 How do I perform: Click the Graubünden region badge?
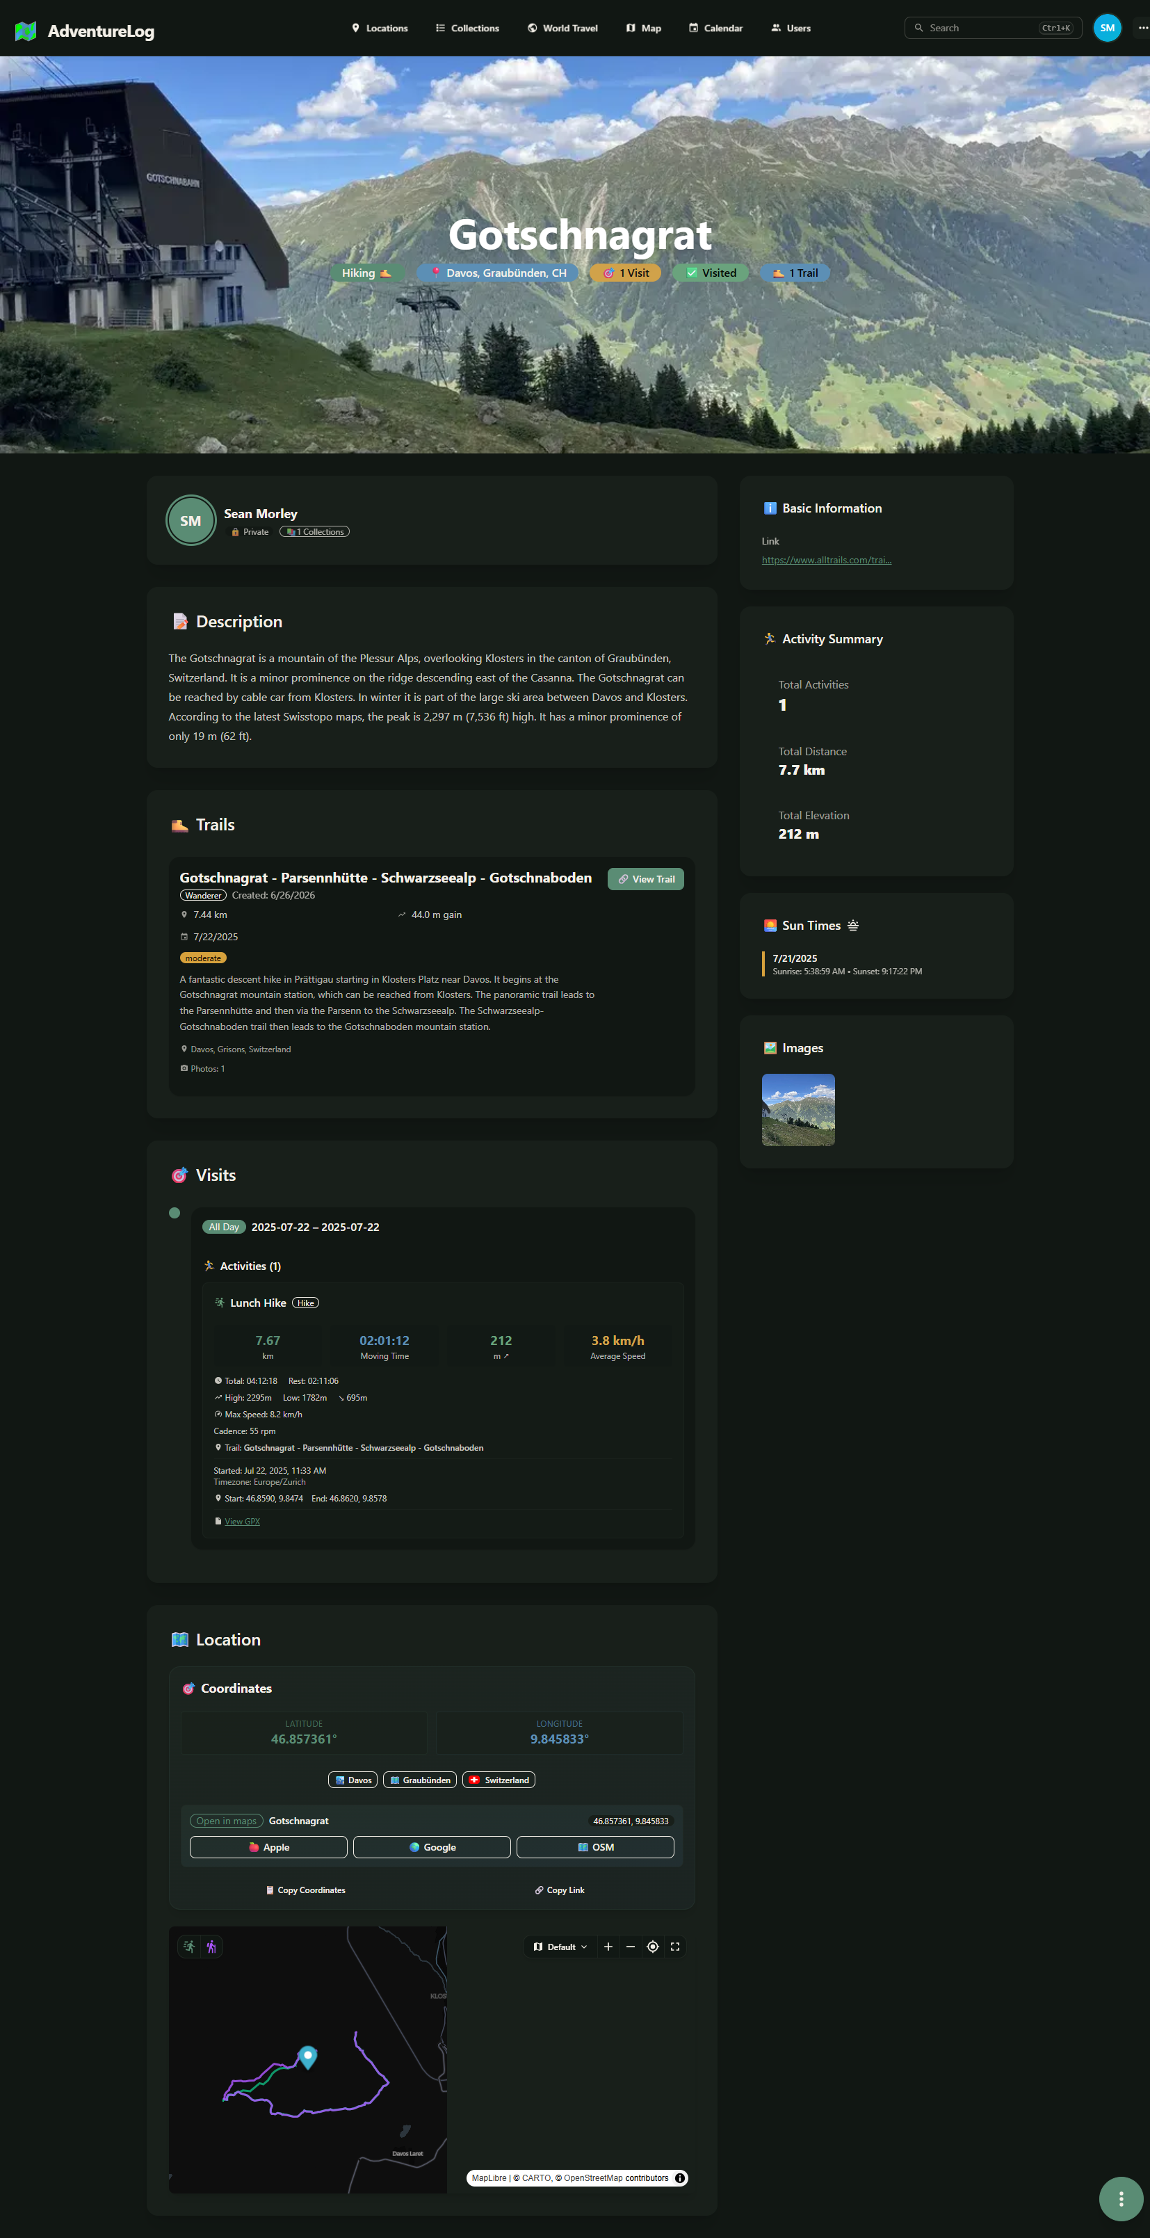[419, 1780]
